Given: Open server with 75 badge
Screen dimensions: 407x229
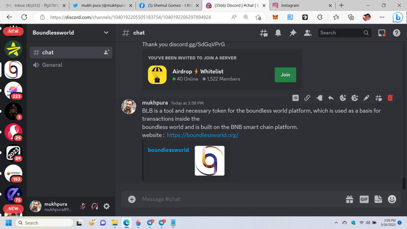Looking at the screenshot, I should tap(13, 194).
